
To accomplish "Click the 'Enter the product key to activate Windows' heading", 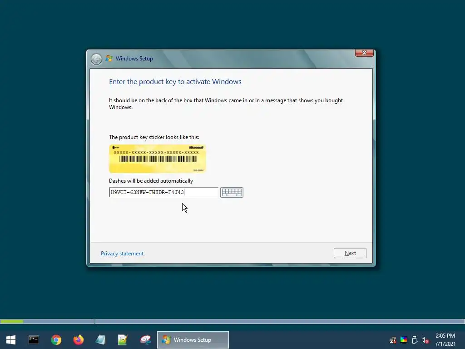I will pos(175,82).
